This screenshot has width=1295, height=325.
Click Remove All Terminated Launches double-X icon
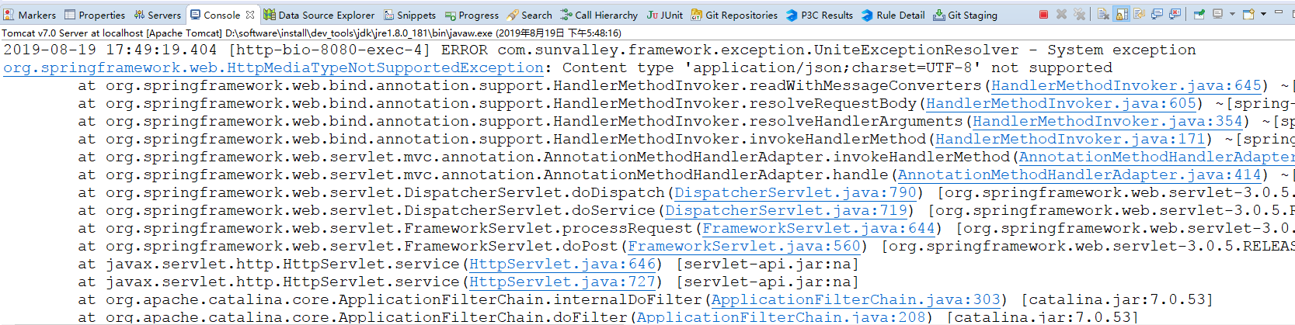pos(1079,14)
